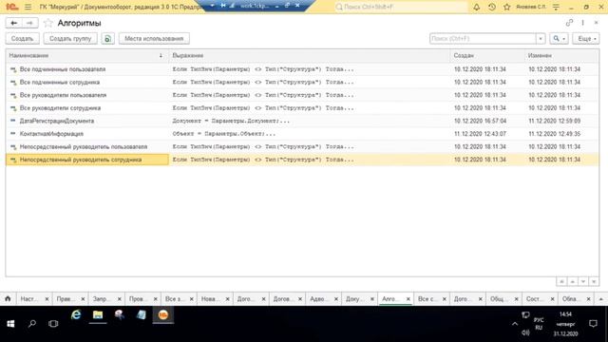The height and width of the screenshot is (342, 608).
Task: Open Windows Start menu
Action: click(10, 323)
